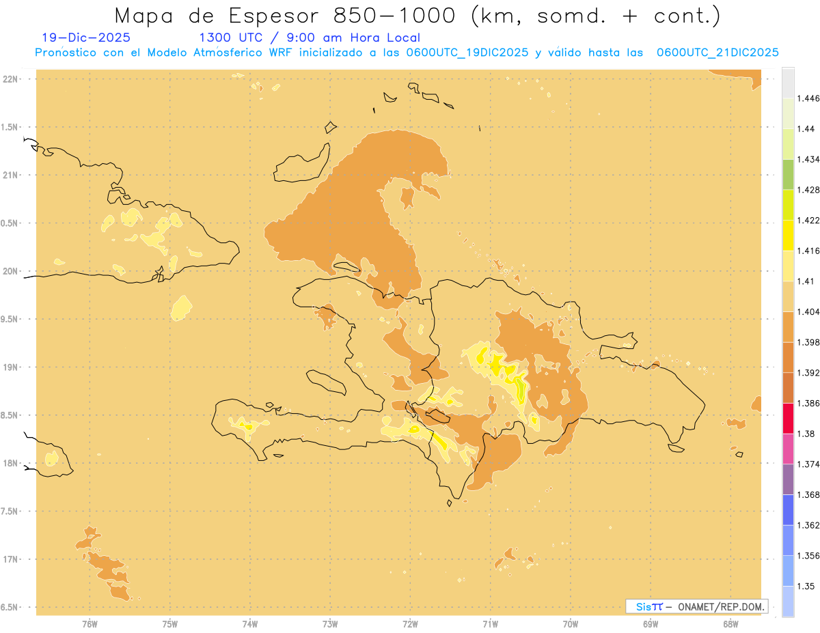Click the legend value 1.41

click(x=806, y=281)
